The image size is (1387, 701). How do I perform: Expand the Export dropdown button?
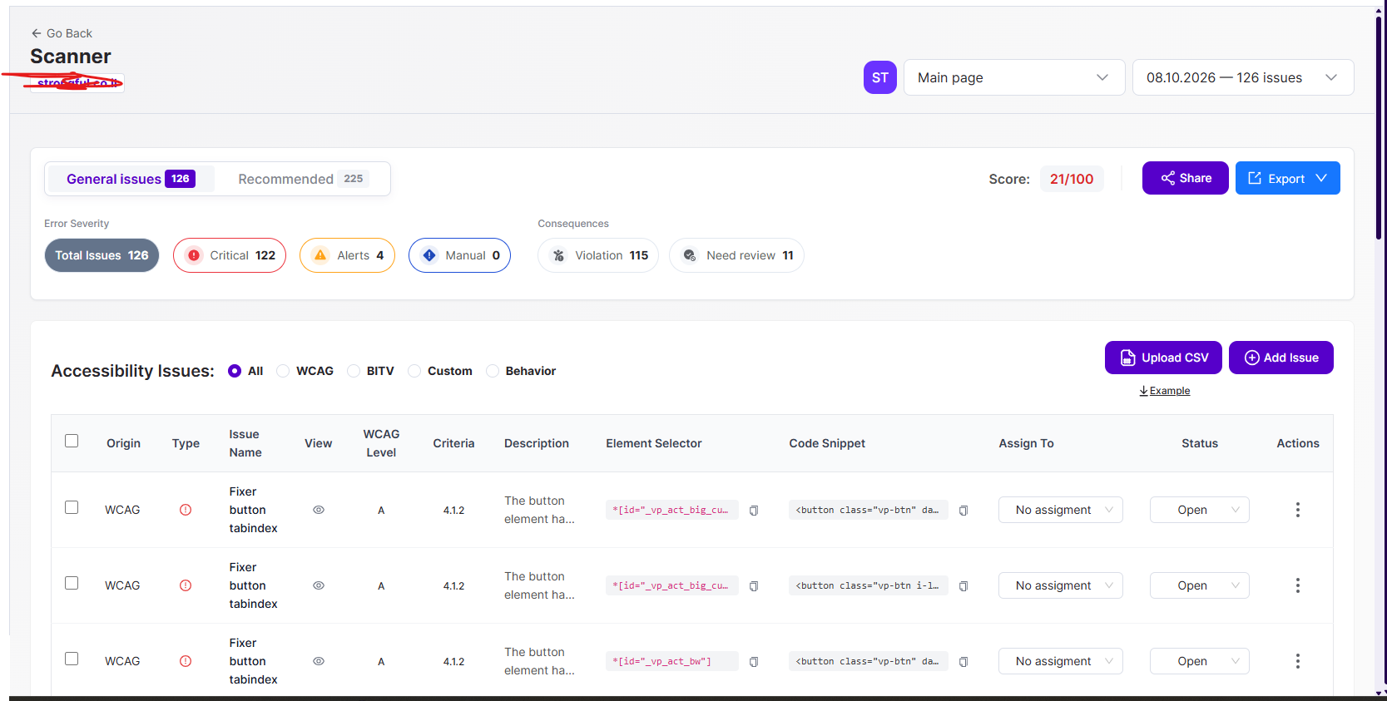coord(1287,178)
